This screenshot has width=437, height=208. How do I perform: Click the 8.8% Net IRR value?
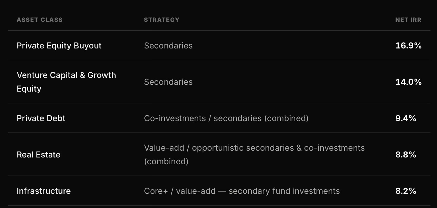click(x=406, y=155)
